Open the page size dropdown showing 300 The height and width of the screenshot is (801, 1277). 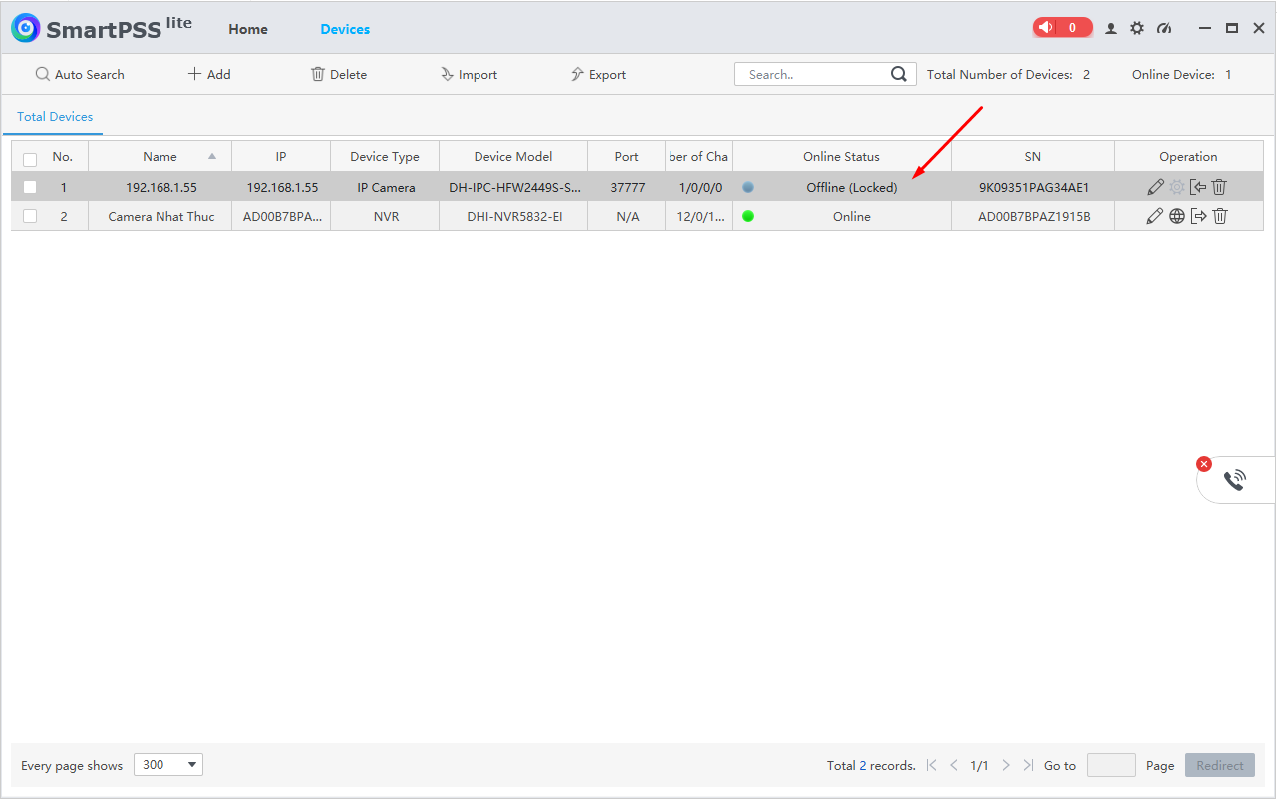pyautogui.click(x=167, y=765)
